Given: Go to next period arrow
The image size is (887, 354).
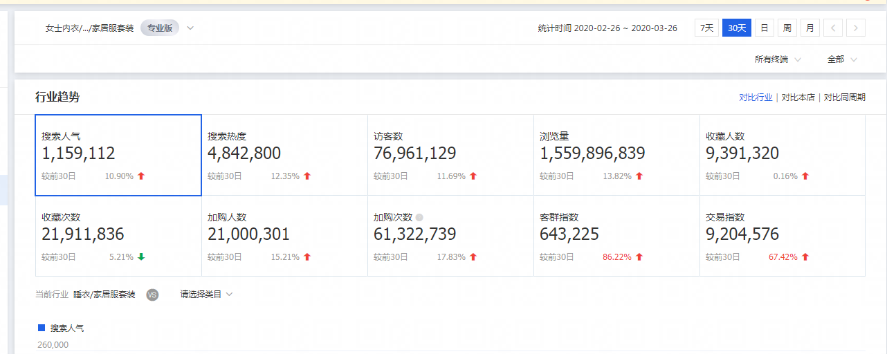Looking at the screenshot, I should pyautogui.click(x=856, y=28).
